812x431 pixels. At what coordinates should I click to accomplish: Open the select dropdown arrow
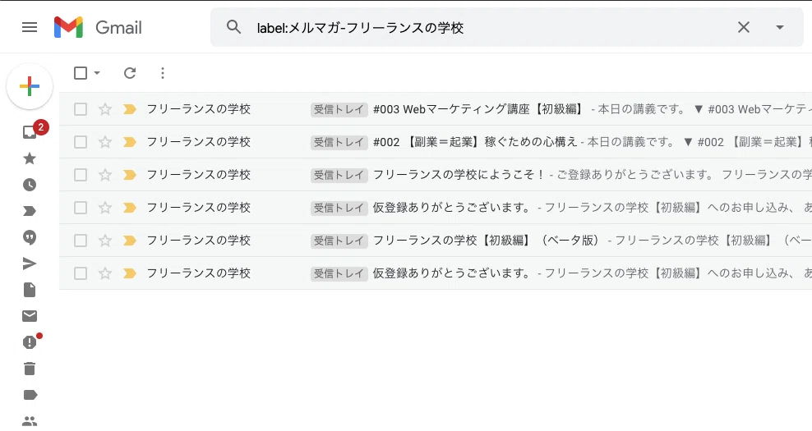pos(97,73)
